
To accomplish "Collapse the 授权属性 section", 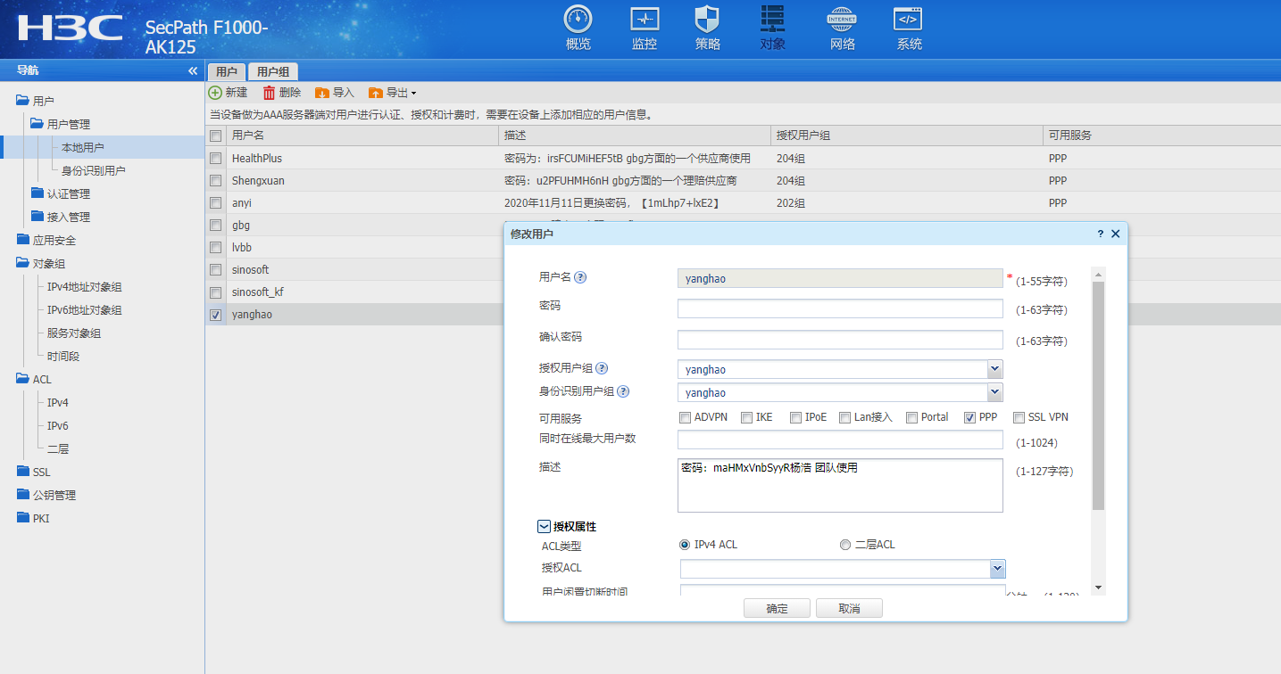I will pyautogui.click(x=544, y=527).
